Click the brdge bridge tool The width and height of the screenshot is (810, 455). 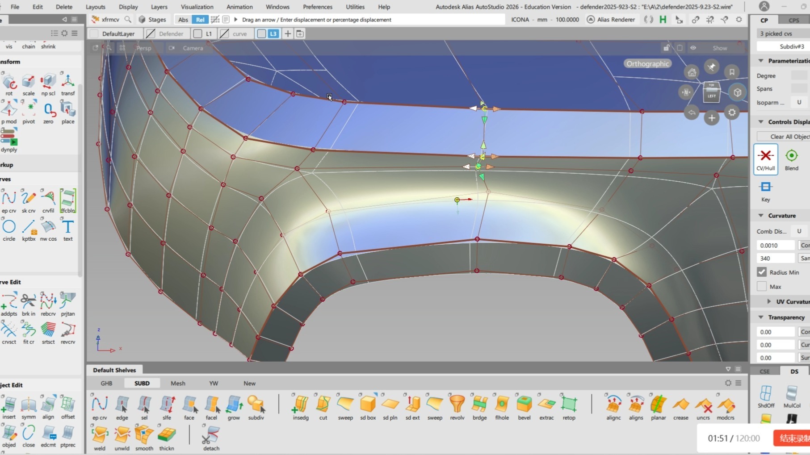click(479, 405)
